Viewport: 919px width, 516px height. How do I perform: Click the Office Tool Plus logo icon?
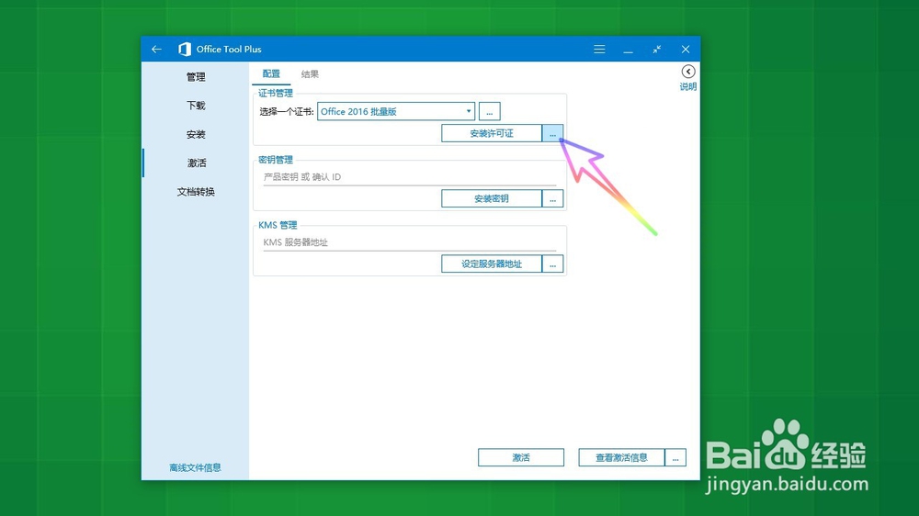coord(185,50)
